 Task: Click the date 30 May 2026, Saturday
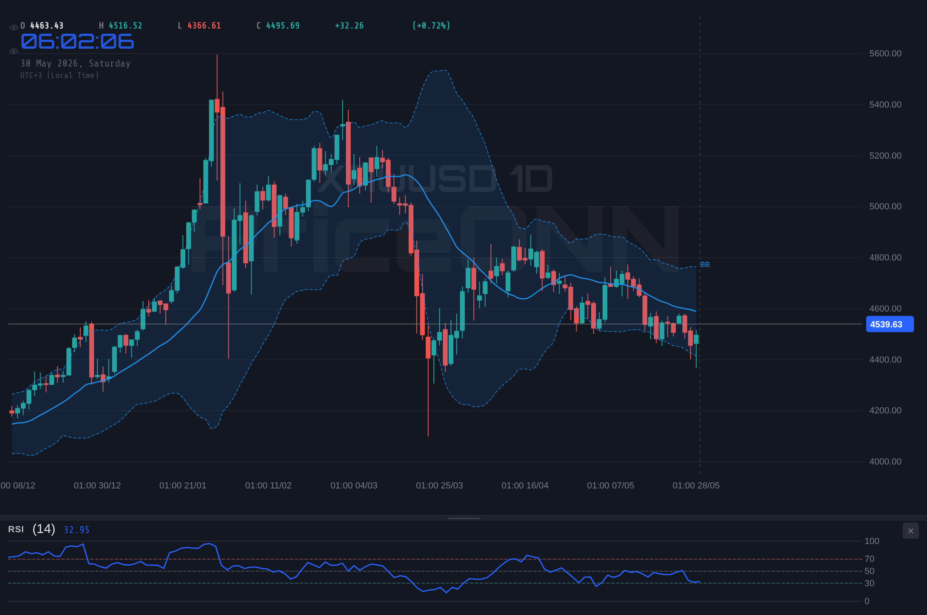pos(75,63)
